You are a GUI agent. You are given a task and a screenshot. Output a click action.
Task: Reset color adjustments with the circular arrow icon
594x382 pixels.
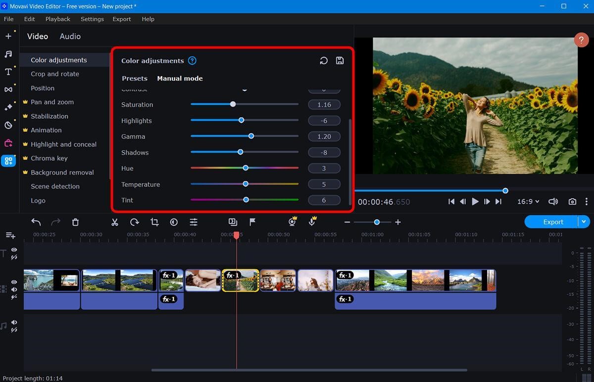[x=324, y=61]
